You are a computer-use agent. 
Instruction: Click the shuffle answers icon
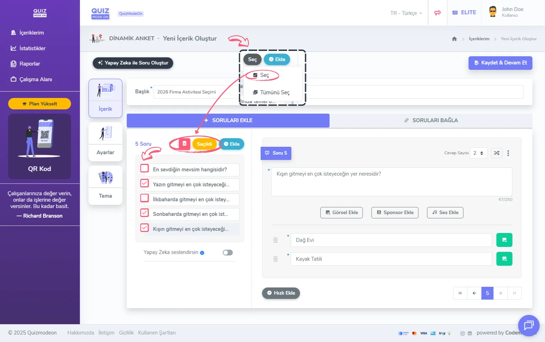496,153
